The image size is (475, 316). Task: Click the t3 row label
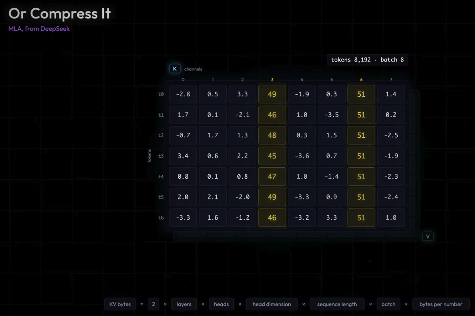pos(161,156)
